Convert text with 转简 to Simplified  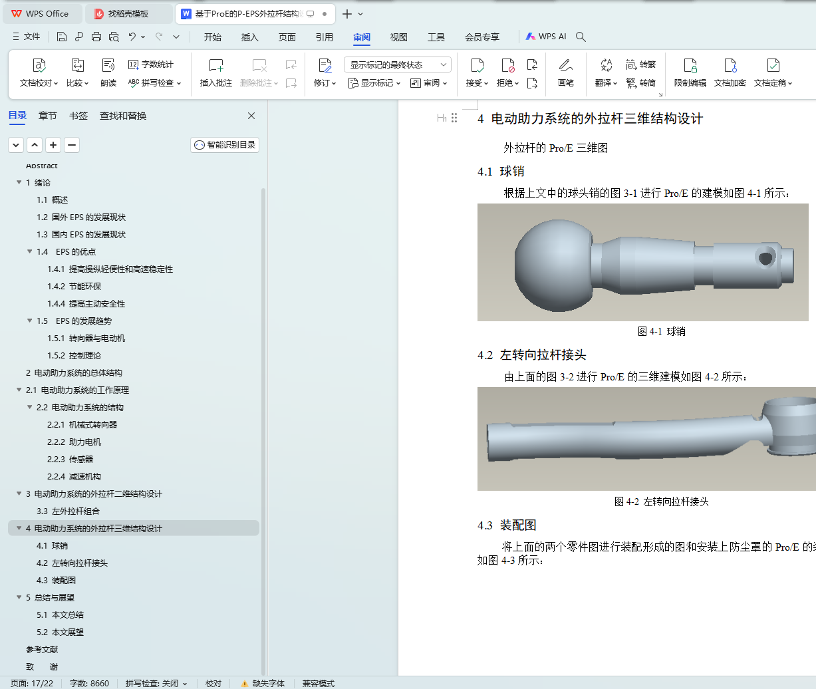641,83
